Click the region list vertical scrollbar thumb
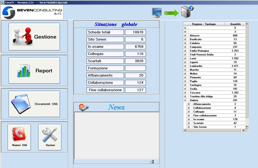The height and width of the screenshot is (168, 258). click(x=247, y=72)
